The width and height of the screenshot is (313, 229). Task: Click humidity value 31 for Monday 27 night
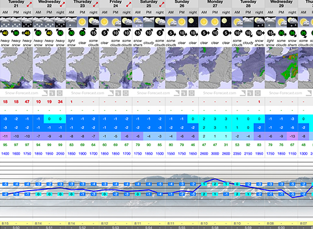pos(226,145)
